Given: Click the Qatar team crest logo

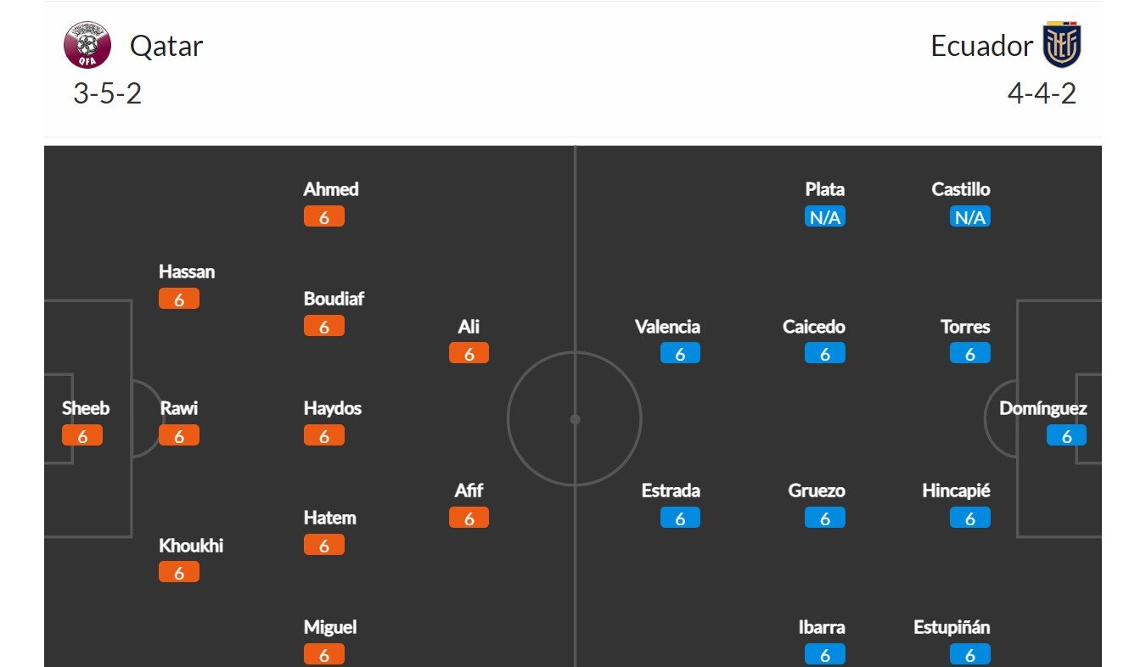Looking at the screenshot, I should (87, 45).
